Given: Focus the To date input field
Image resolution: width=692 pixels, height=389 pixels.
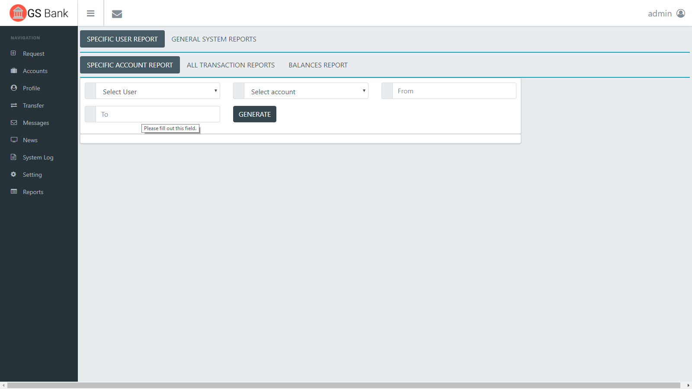Looking at the screenshot, I should click(x=158, y=115).
